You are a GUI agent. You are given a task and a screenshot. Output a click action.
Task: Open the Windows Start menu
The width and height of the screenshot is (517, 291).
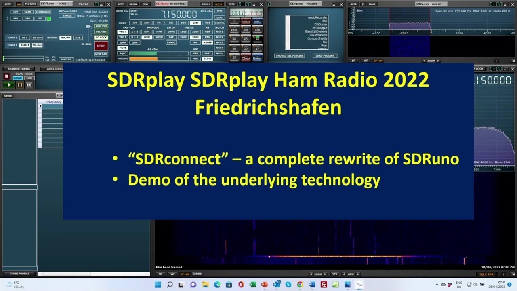coord(158,285)
